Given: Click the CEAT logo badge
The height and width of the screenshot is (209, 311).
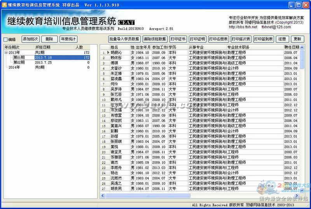Looking at the screenshot, I should click(126, 22).
